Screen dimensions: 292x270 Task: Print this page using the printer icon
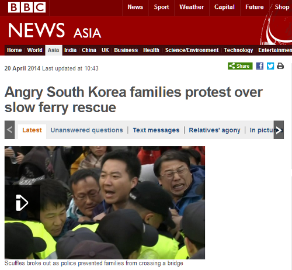(280, 66)
